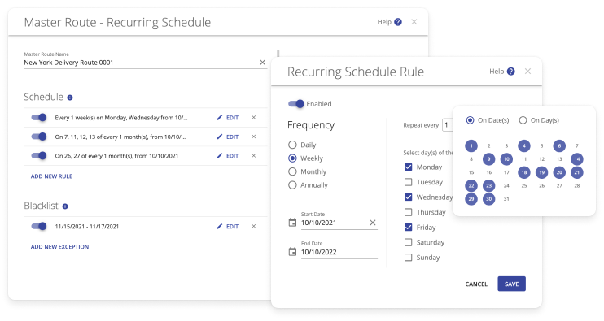This screenshot has height=321, width=604.
Task: Click Add New Rule link
Action: click(51, 176)
